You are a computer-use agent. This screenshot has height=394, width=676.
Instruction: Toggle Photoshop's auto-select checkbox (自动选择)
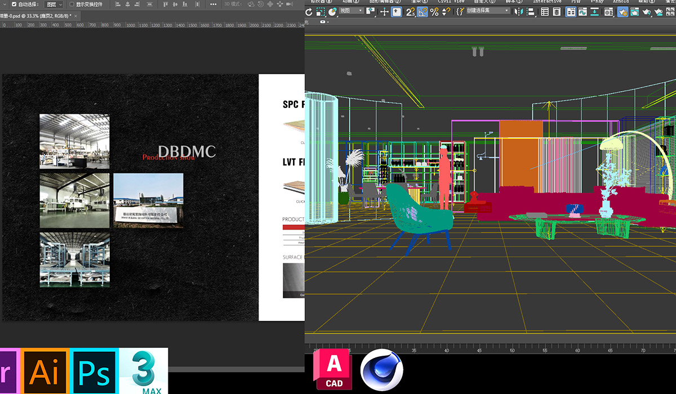coord(14,4)
